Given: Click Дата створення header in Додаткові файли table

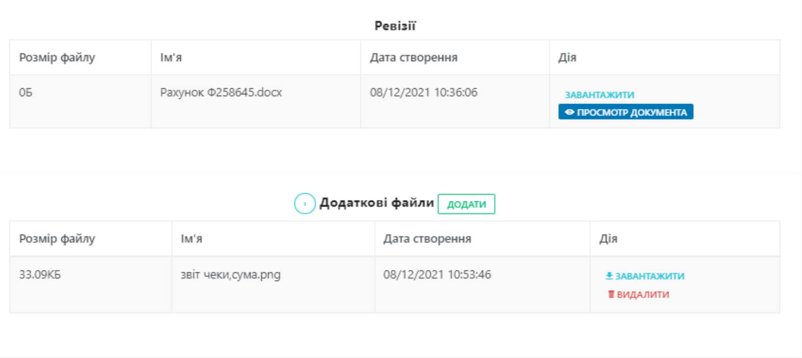Looking at the screenshot, I should pos(427,239).
